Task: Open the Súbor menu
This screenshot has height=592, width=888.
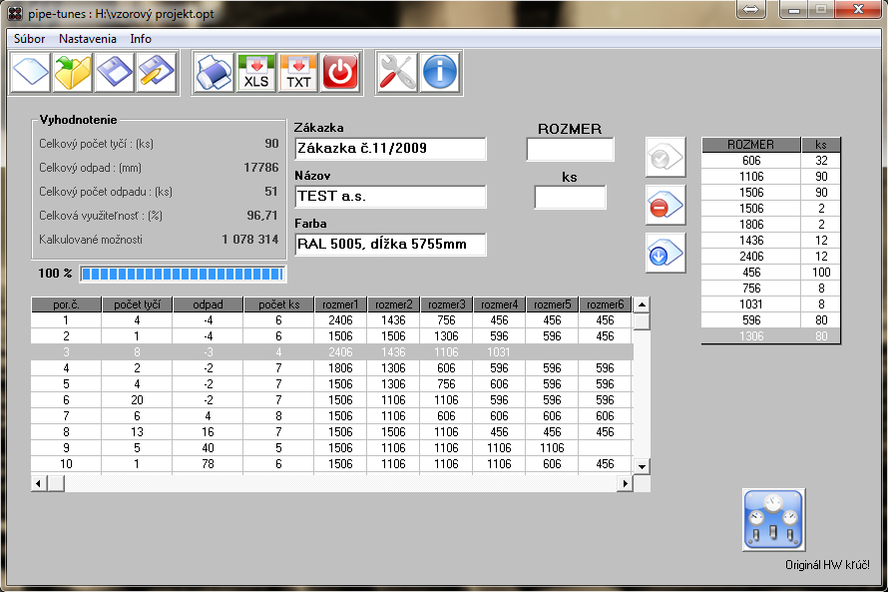Action: pyautogui.click(x=30, y=39)
